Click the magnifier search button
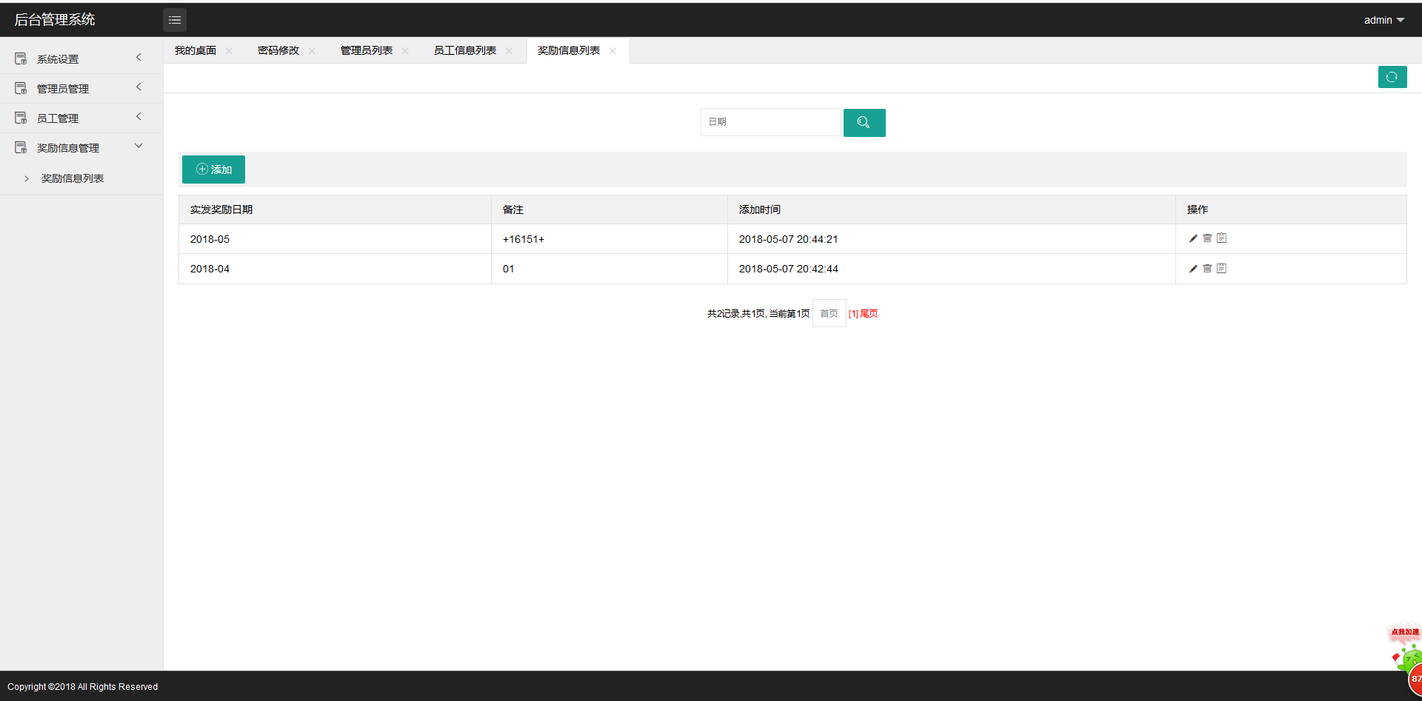 864,123
